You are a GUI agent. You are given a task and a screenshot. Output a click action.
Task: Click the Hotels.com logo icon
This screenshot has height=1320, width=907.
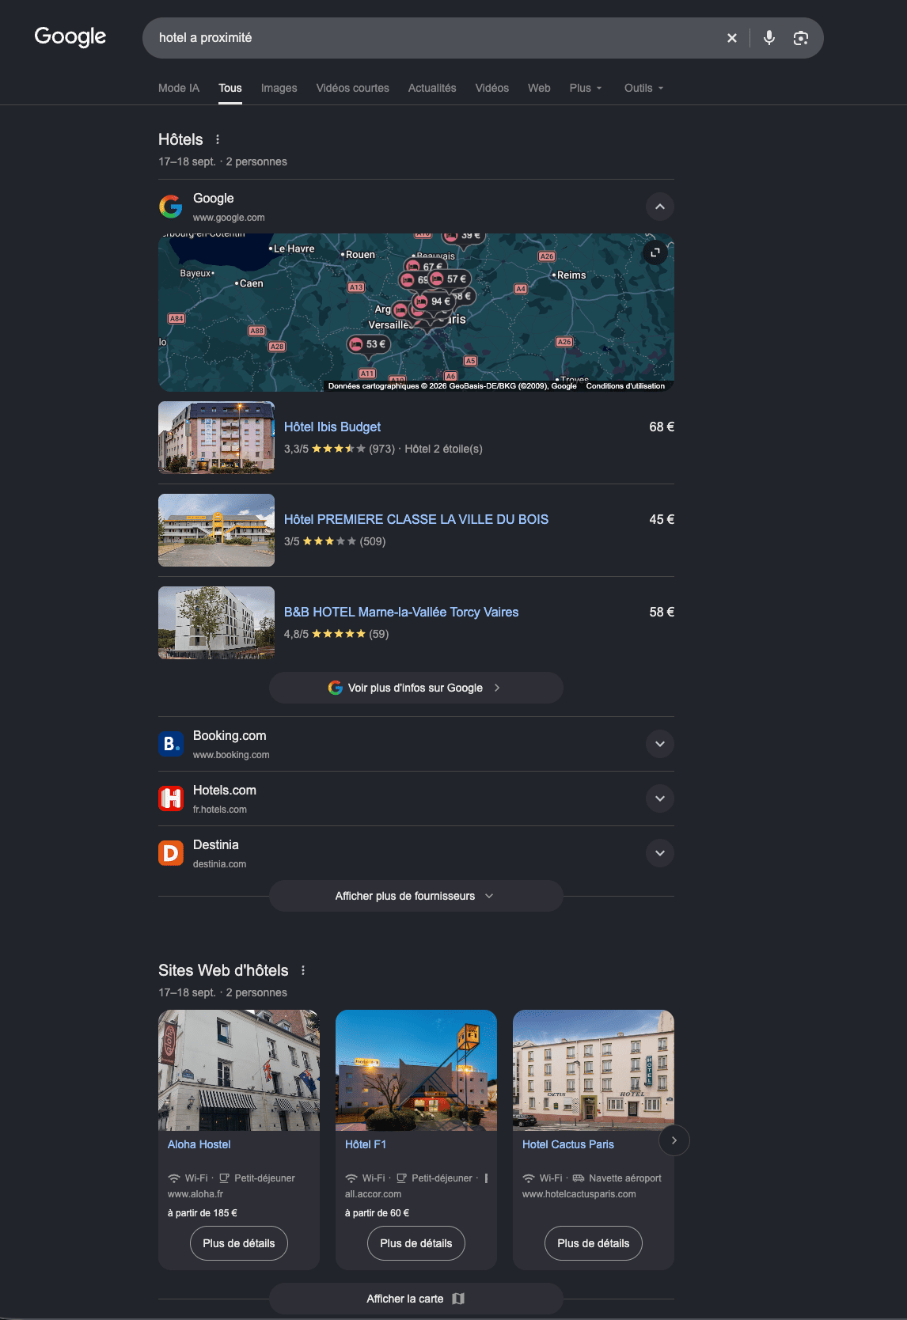point(171,798)
